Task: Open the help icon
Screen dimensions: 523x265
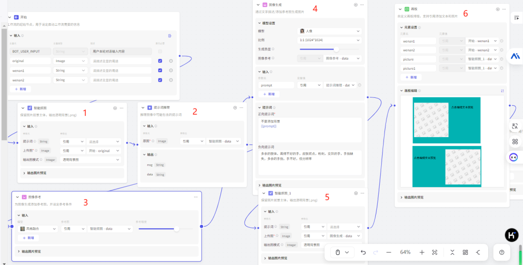Action: [x=502, y=252]
